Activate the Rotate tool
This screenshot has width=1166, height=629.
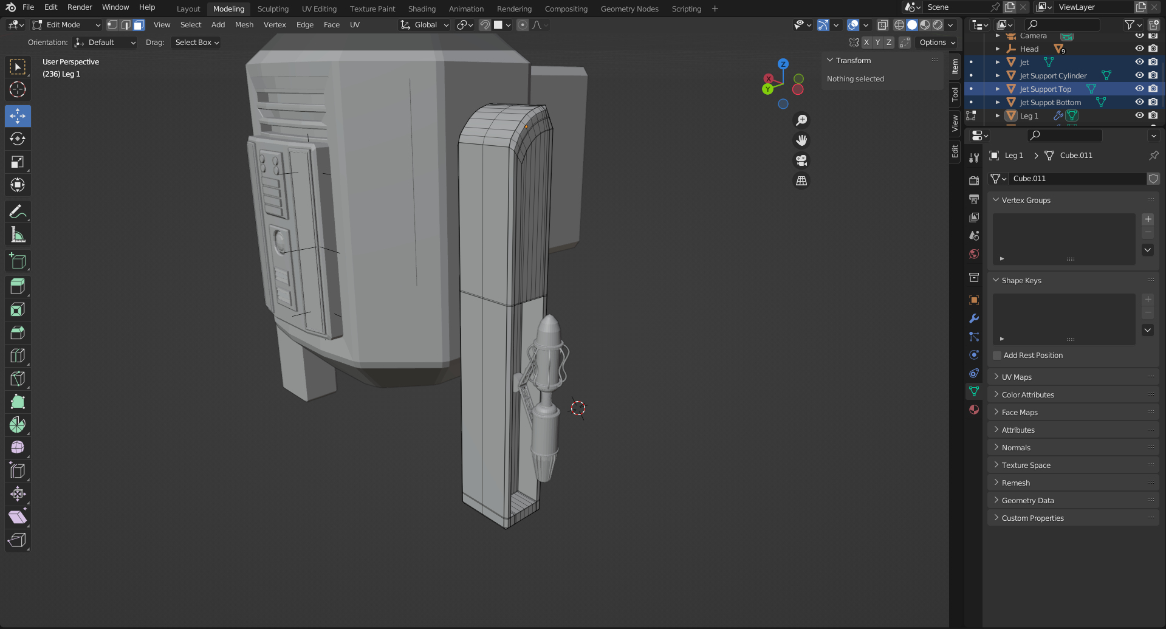point(18,139)
